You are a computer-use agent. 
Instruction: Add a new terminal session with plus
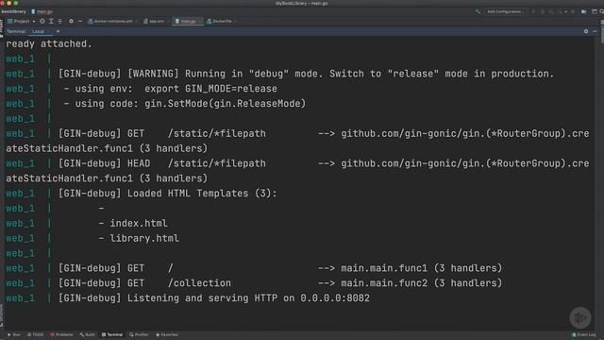(x=58, y=31)
